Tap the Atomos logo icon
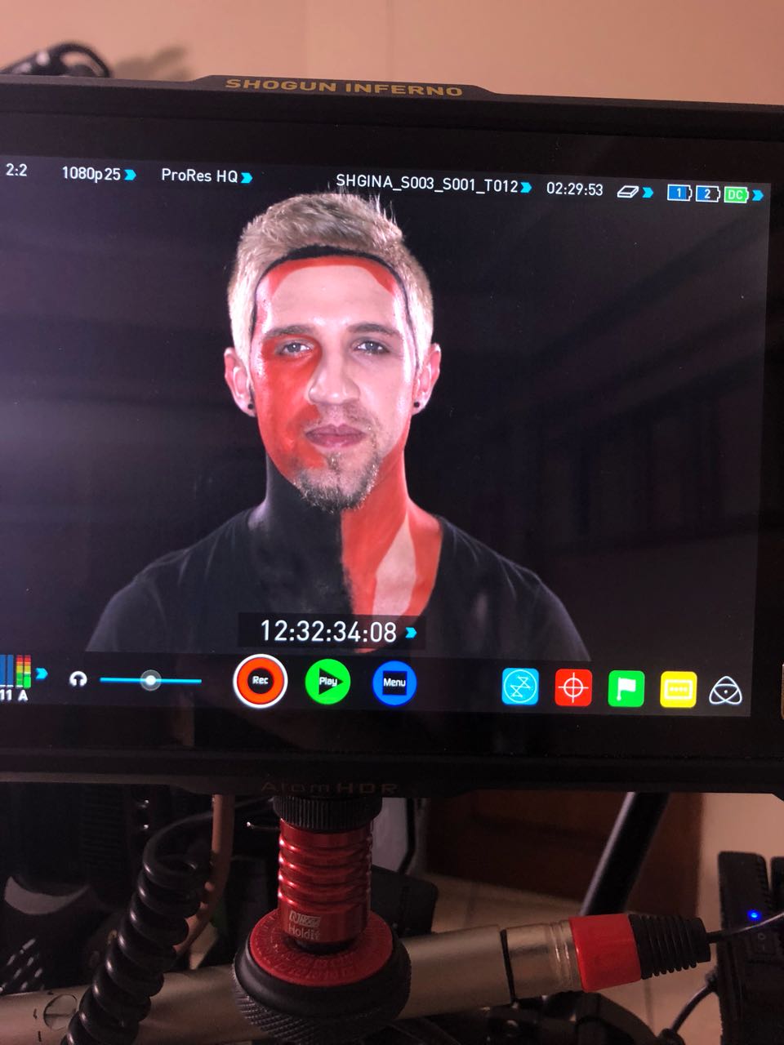The width and height of the screenshot is (784, 1045). pyautogui.click(x=725, y=691)
